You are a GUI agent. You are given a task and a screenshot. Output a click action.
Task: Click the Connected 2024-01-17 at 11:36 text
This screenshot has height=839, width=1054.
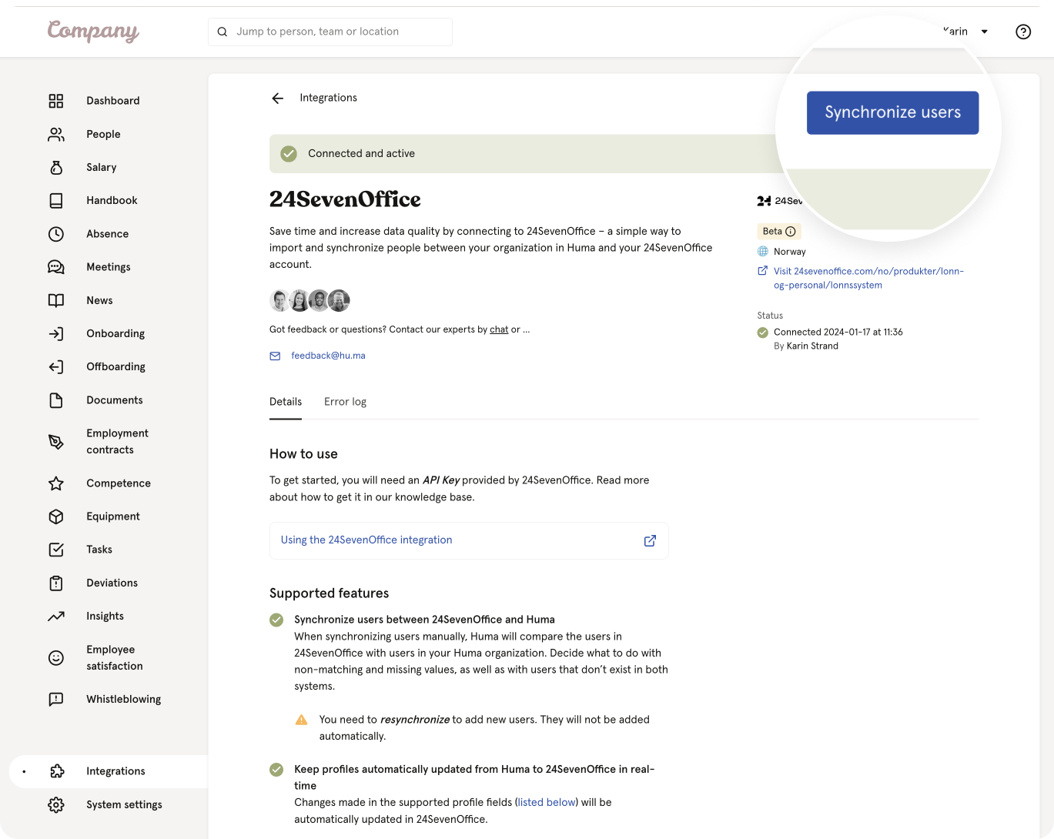pyautogui.click(x=838, y=333)
